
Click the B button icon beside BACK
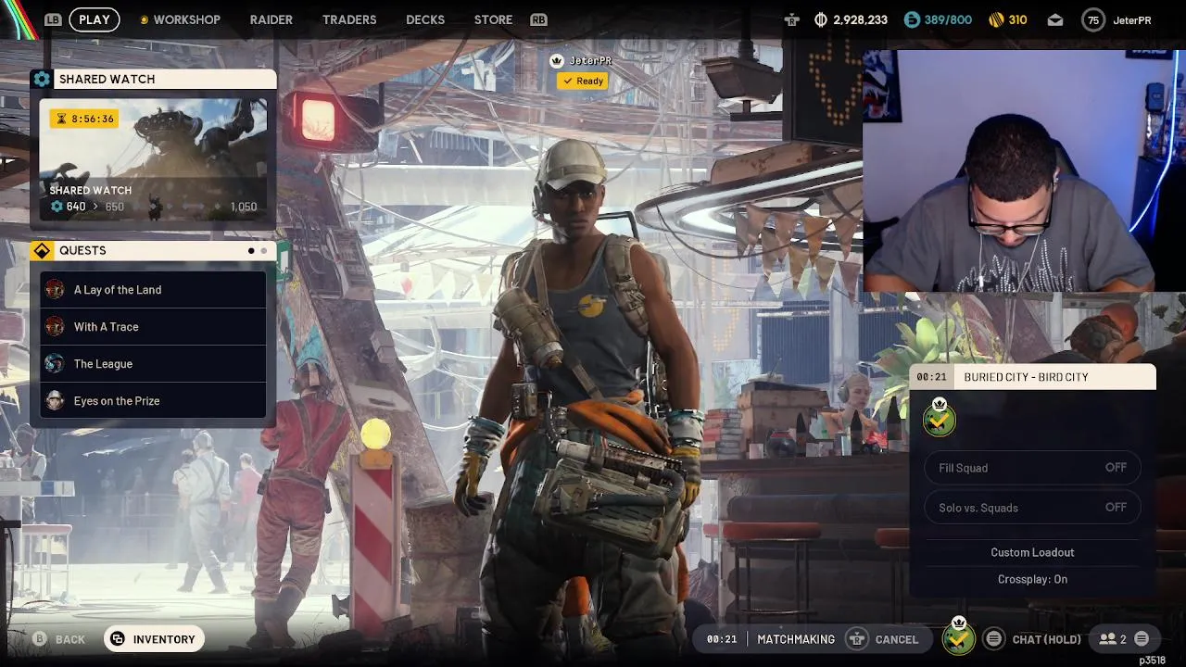(x=40, y=639)
